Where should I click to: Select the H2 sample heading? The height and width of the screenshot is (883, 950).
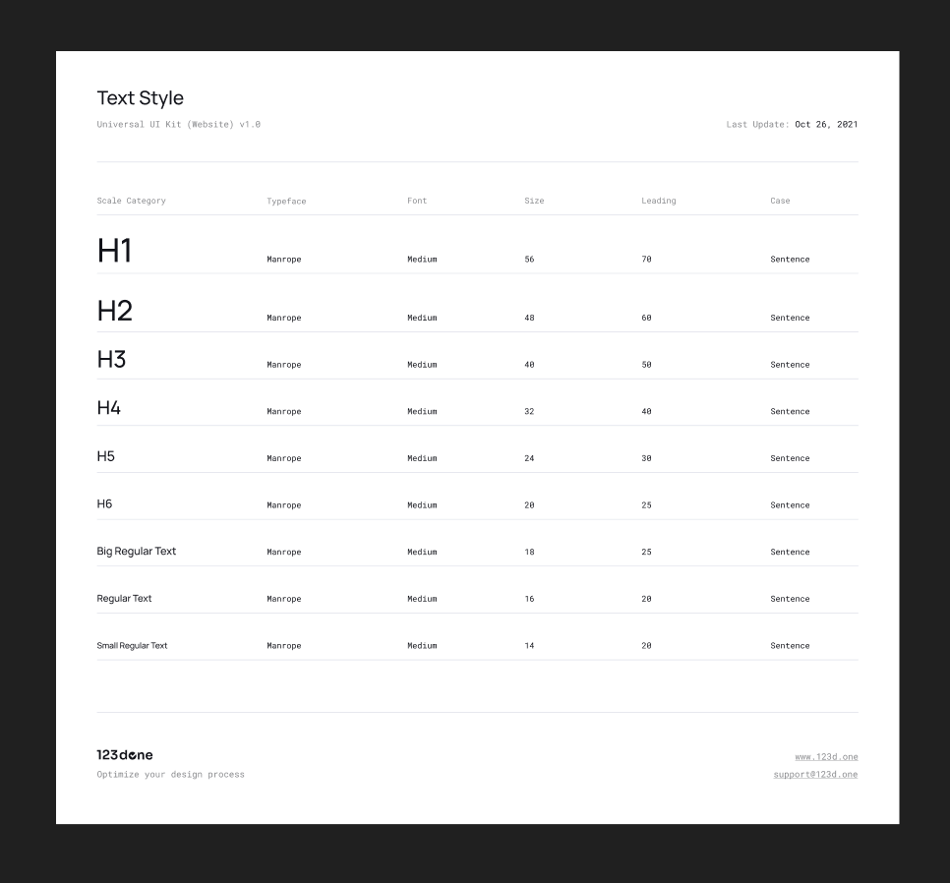tap(114, 311)
